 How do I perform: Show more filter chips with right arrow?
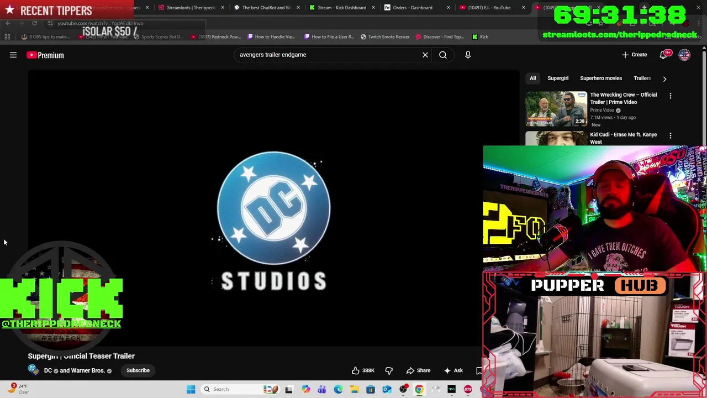[x=664, y=78]
